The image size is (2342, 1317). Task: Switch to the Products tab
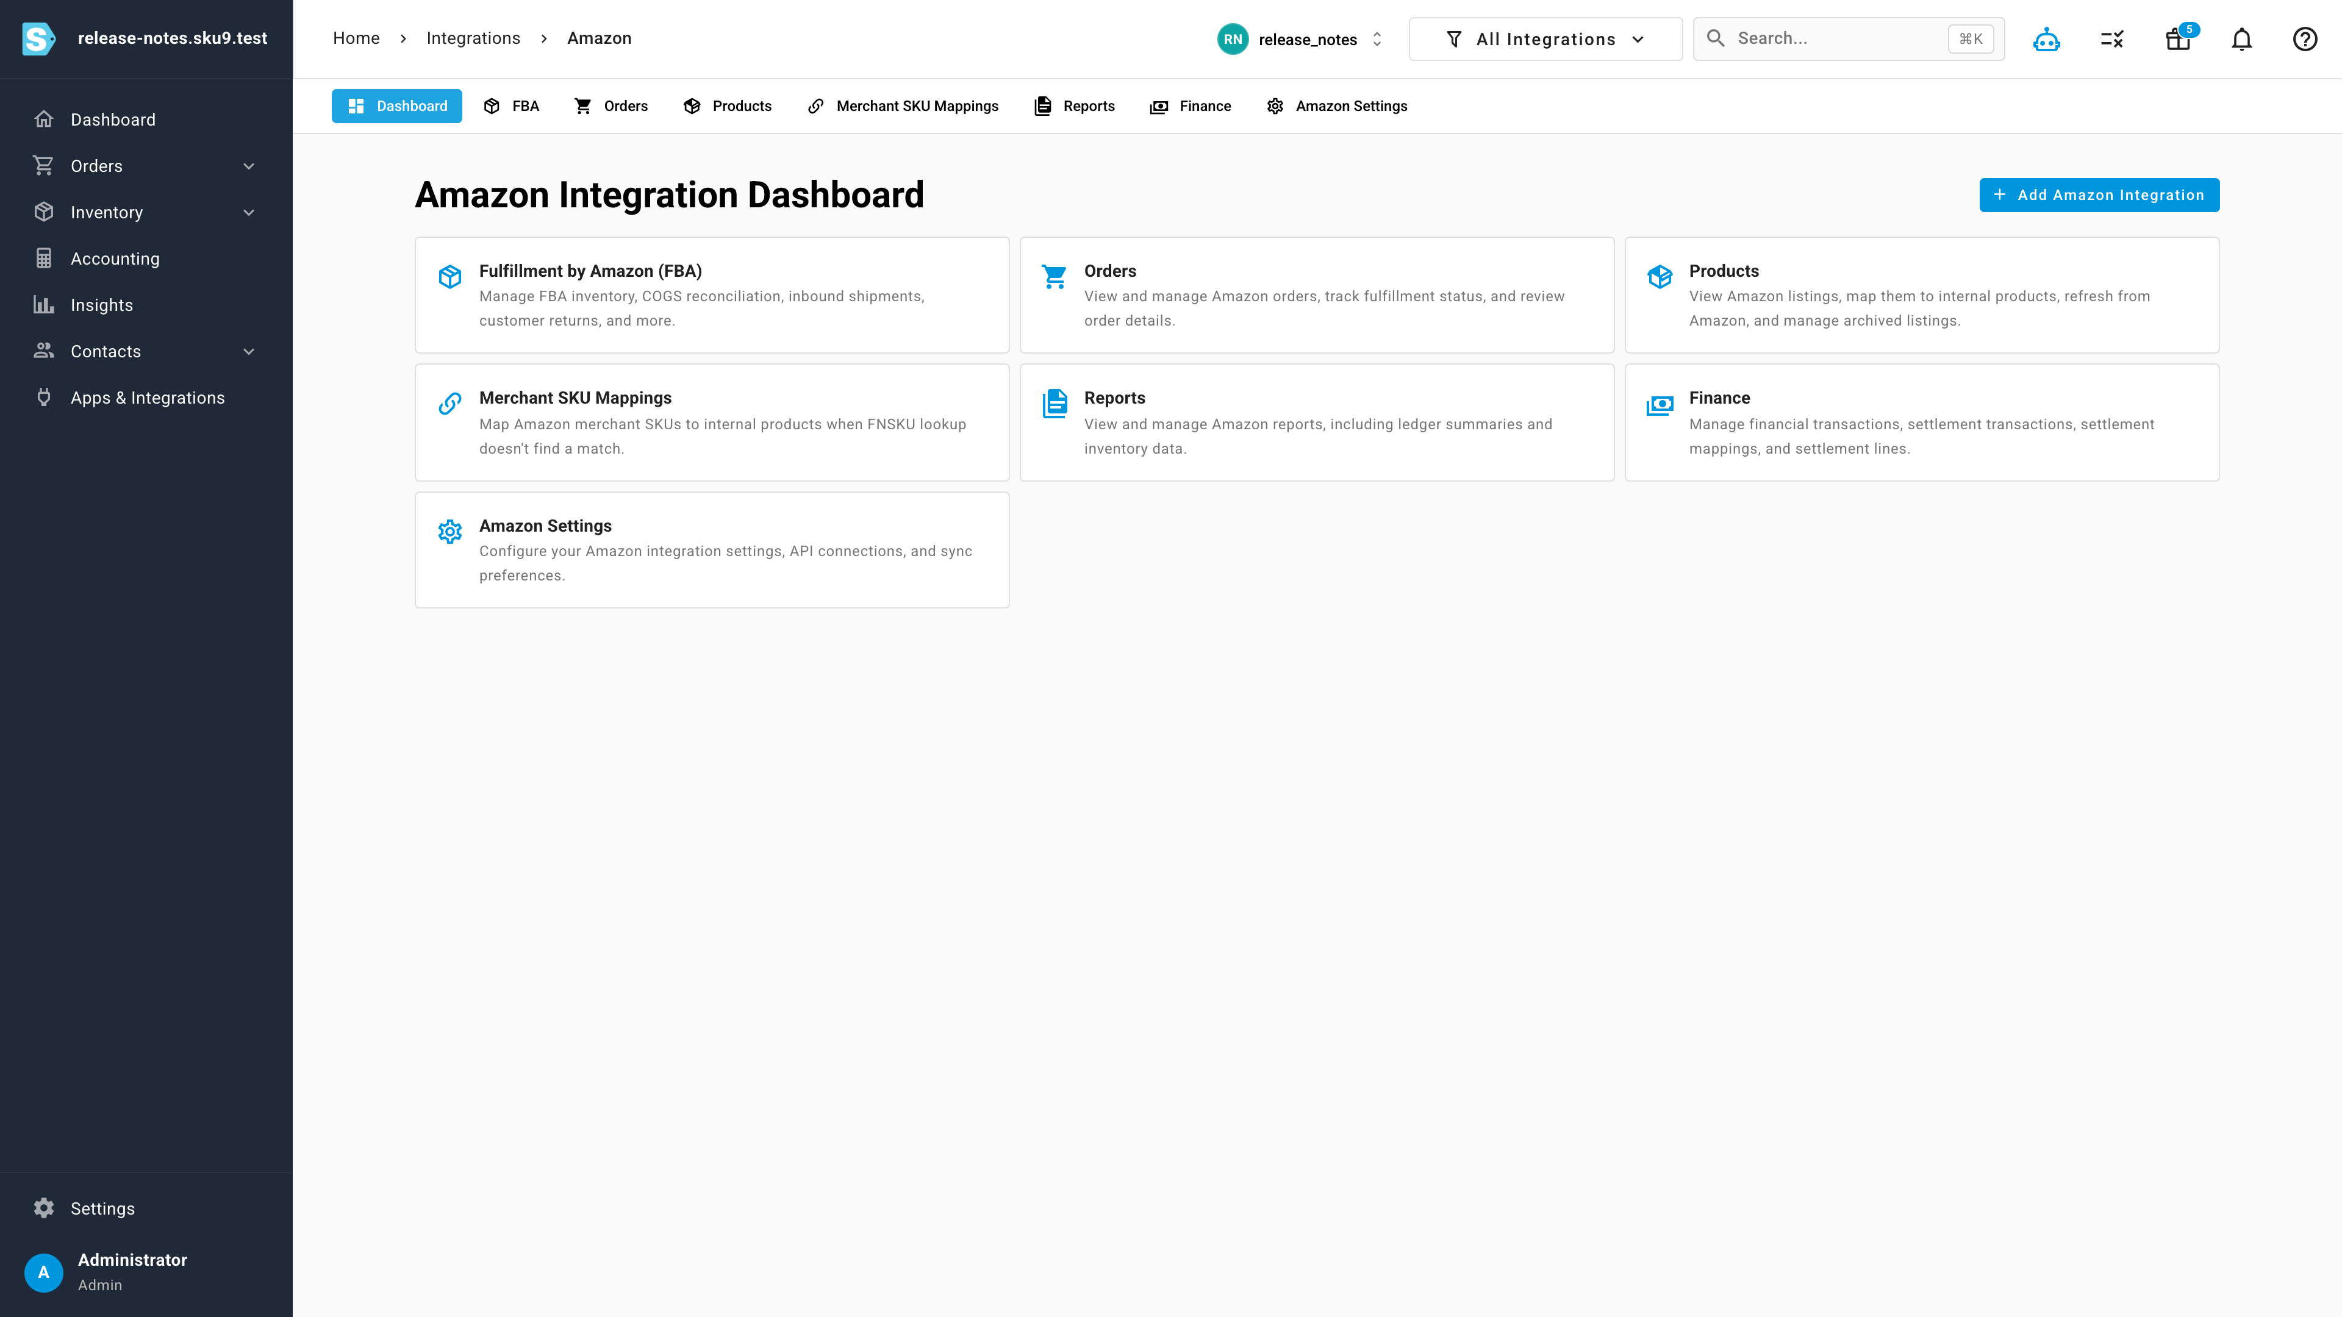(x=728, y=105)
